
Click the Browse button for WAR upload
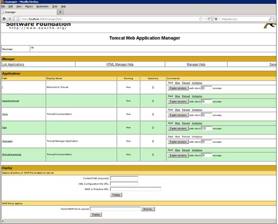point(148,209)
